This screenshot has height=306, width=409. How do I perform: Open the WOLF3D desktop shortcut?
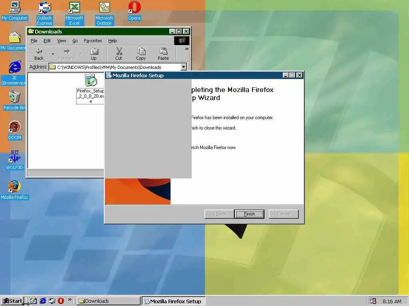pyautogui.click(x=15, y=160)
